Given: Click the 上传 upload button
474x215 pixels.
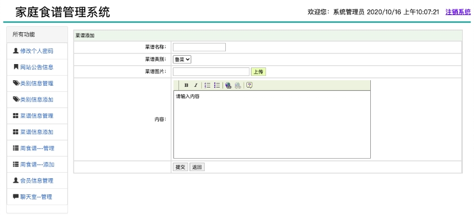Looking at the screenshot, I should point(258,72).
